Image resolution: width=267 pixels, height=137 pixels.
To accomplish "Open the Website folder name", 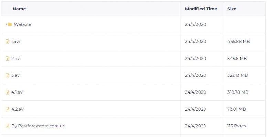I will pos(22,24).
